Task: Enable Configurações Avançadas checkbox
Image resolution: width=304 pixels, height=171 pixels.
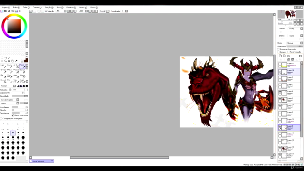Action: click(1, 118)
